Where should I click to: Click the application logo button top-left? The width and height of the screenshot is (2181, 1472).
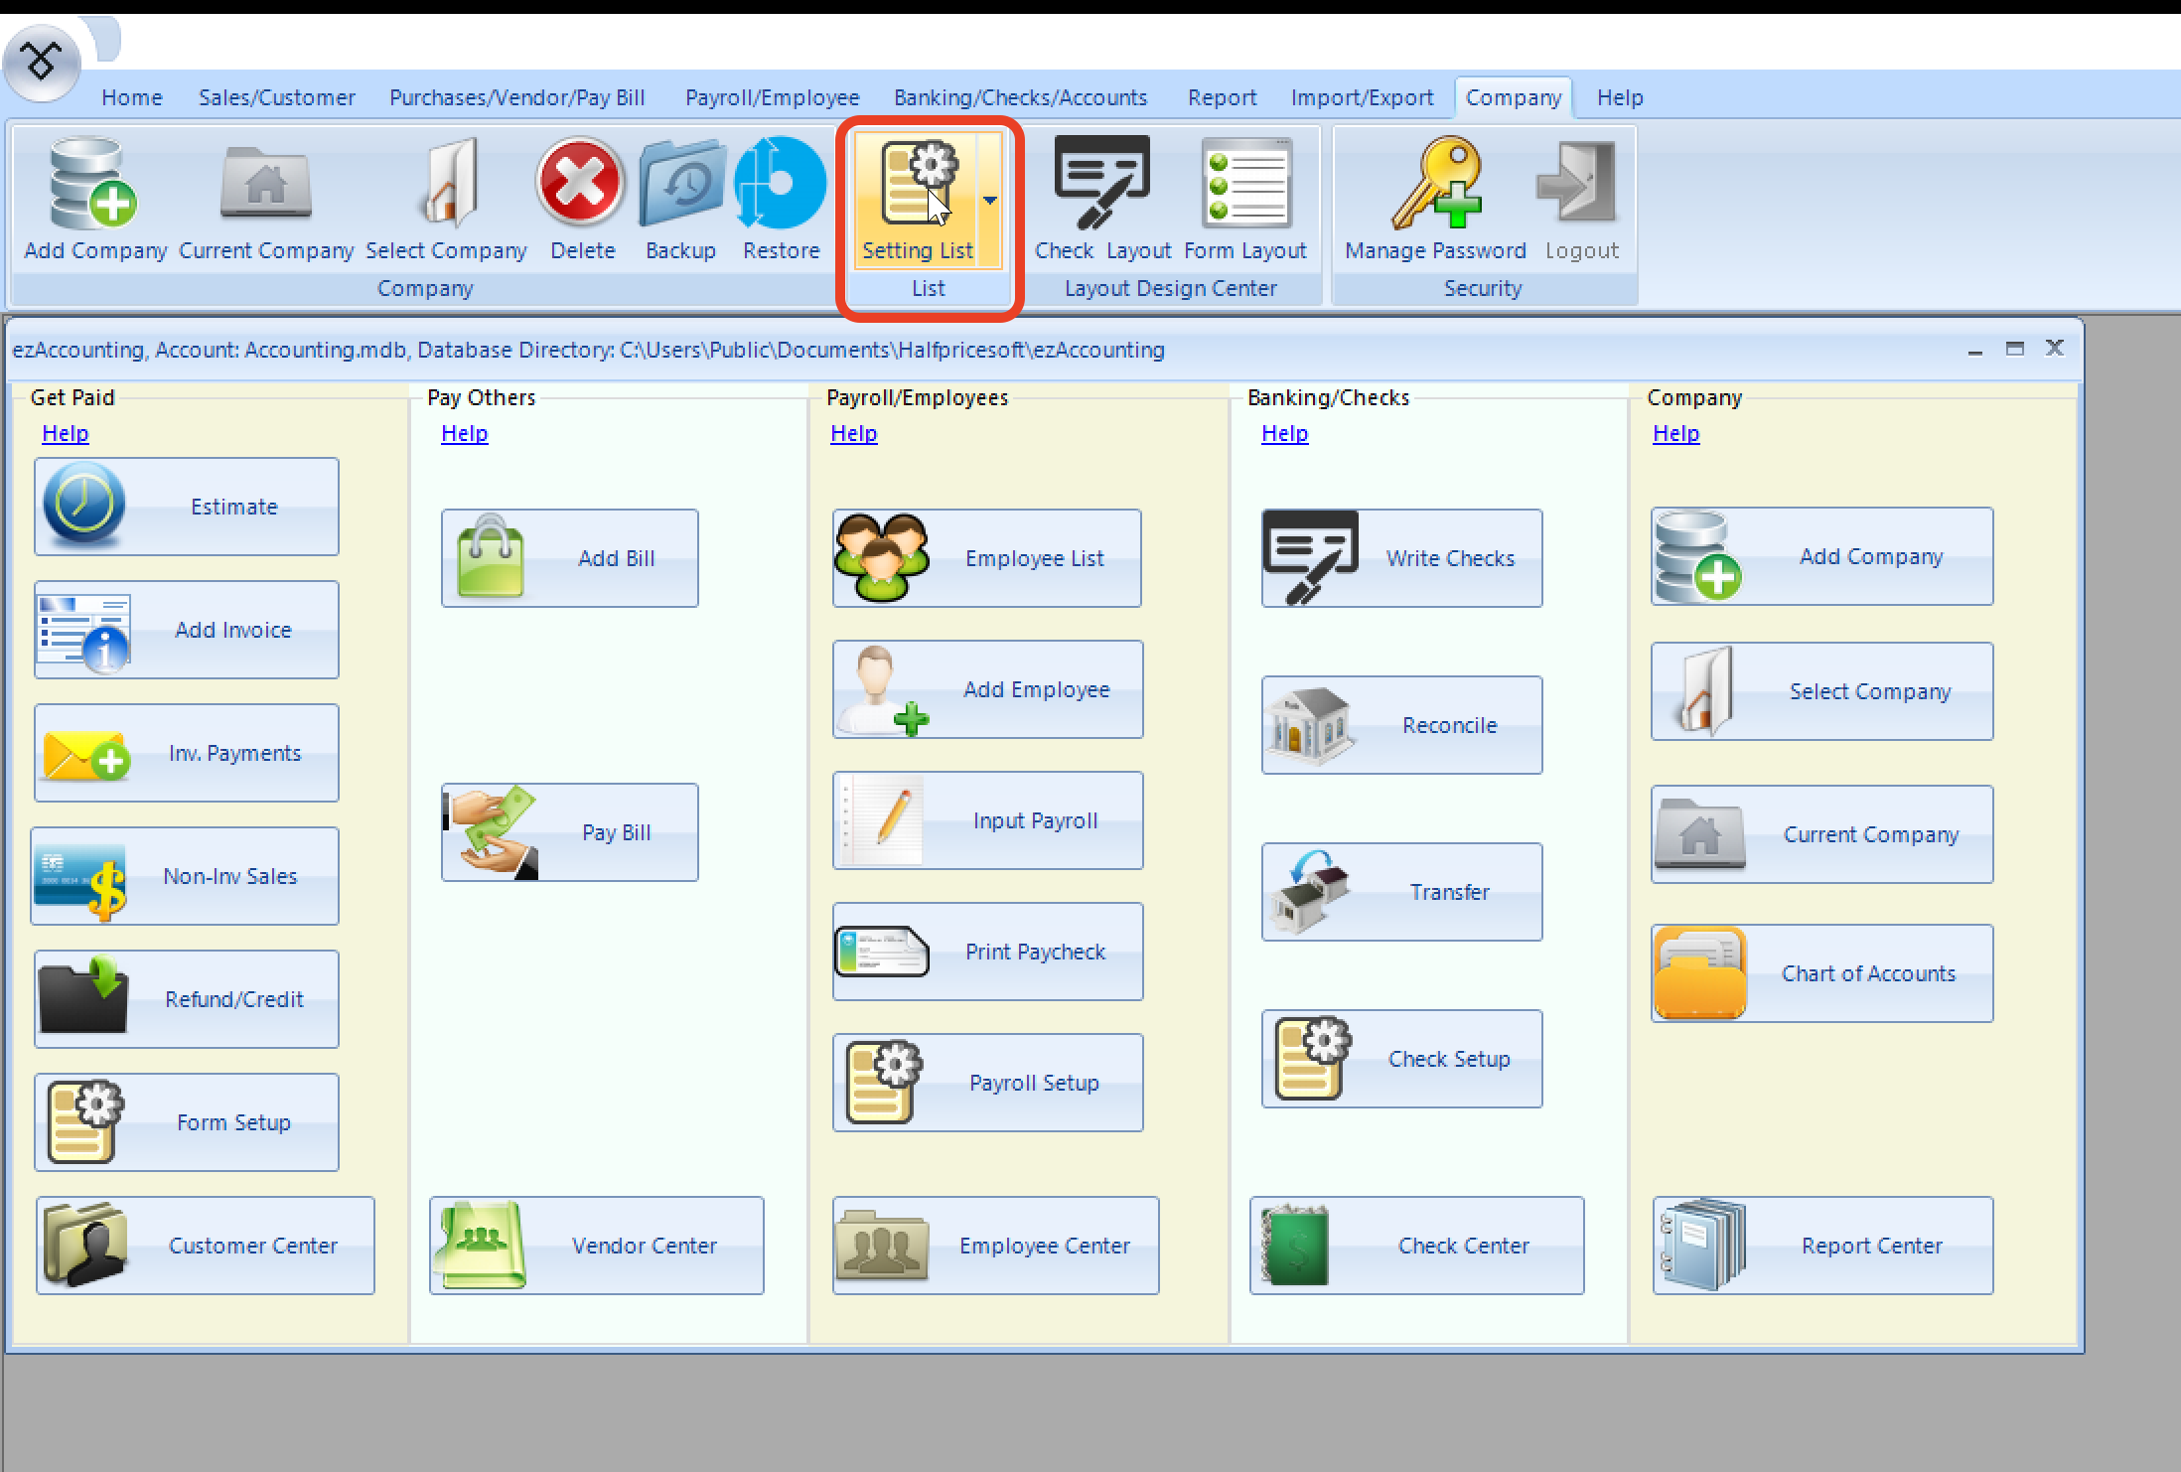[x=42, y=62]
